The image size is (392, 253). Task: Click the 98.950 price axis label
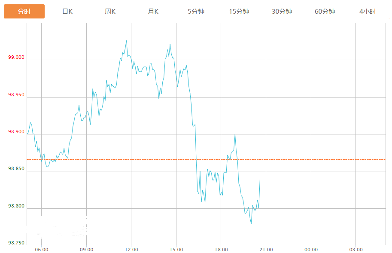click(16, 94)
